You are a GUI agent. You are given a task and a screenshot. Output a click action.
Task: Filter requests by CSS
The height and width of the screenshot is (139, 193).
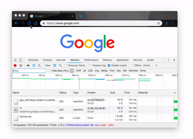tap(90, 71)
